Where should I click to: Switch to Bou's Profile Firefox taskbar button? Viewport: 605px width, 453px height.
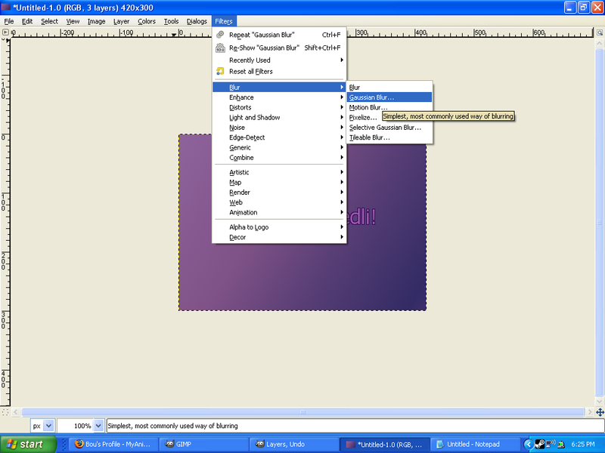[x=113, y=444]
